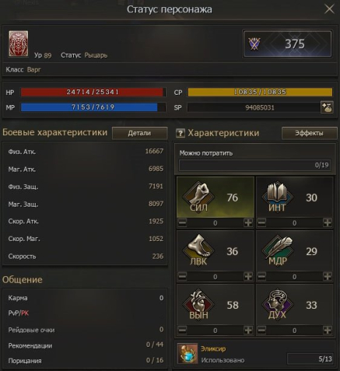Select the МДР wisdom feather icon

click(x=278, y=251)
